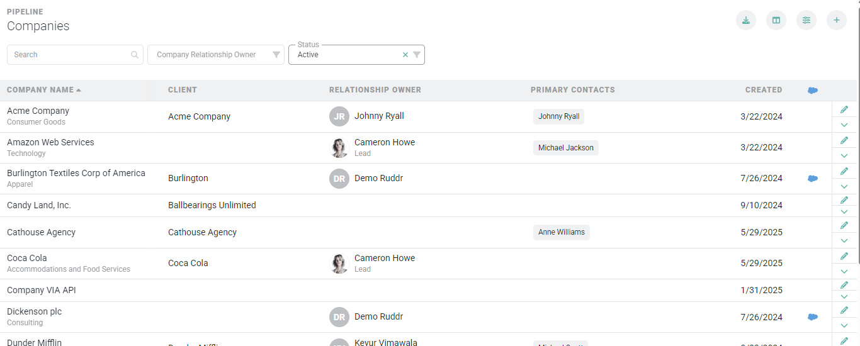The width and height of the screenshot is (860, 346).
Task: Clear the Active status filter
Action: pyautogui.click(x=405, y=55)
